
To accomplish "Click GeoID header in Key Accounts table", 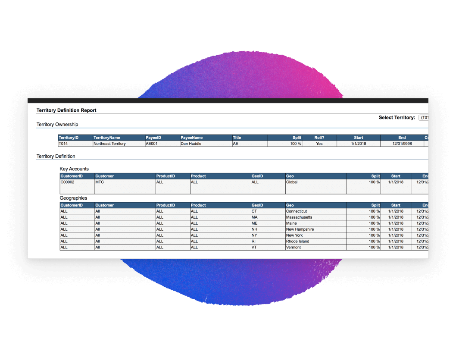I will point(268,176).
